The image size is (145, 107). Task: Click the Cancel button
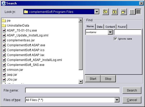pos(132,100)
